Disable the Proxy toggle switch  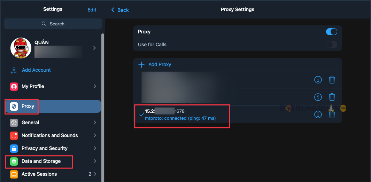coord(332,32)
